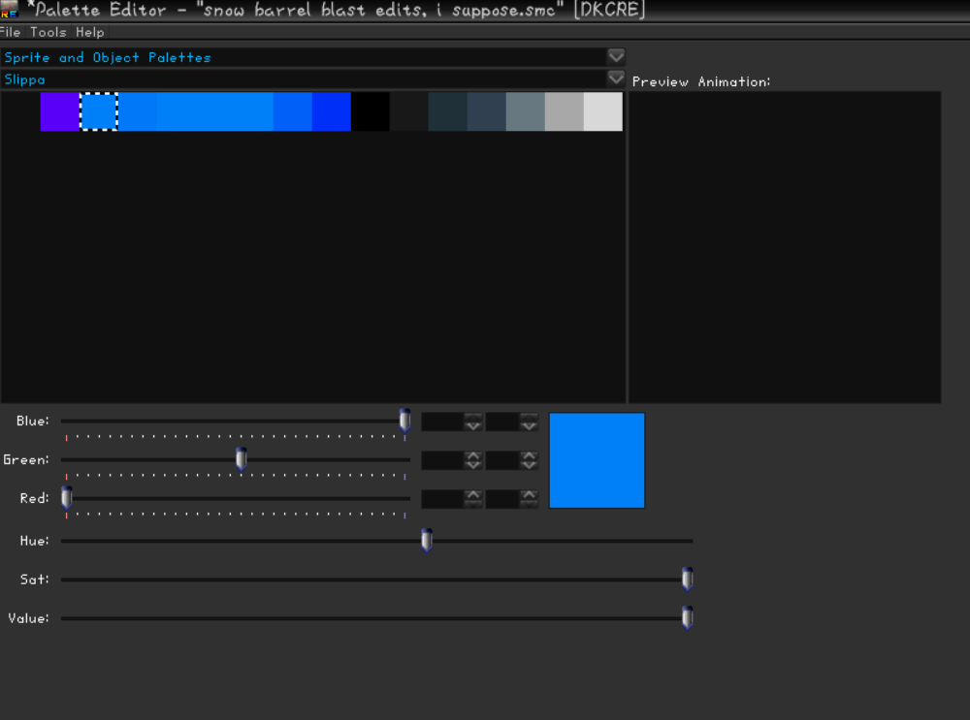
Task: Select the purple palette swatch
Action: pyautogui.click(x=59, y=111)
